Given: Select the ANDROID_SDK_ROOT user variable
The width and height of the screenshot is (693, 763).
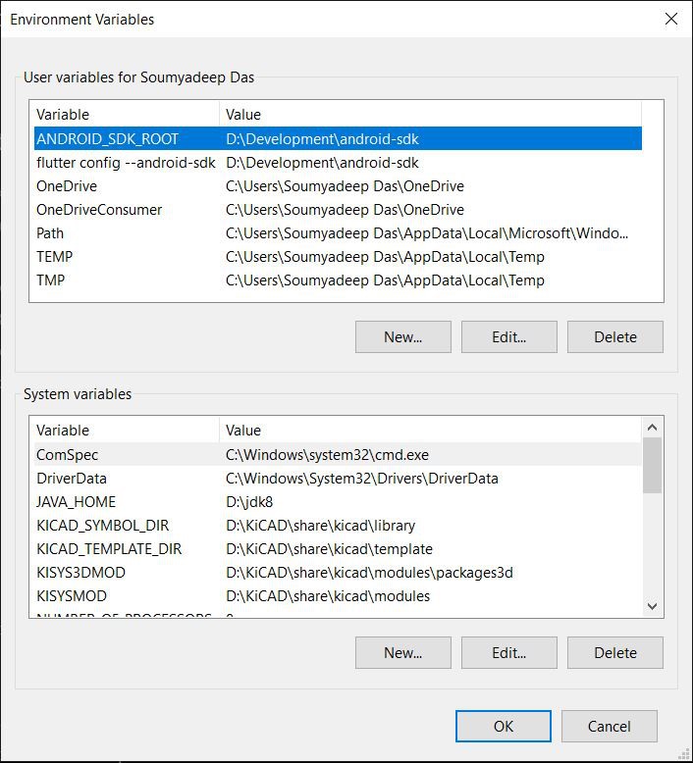Looking at the screenshot, I should tap(108, 139).
